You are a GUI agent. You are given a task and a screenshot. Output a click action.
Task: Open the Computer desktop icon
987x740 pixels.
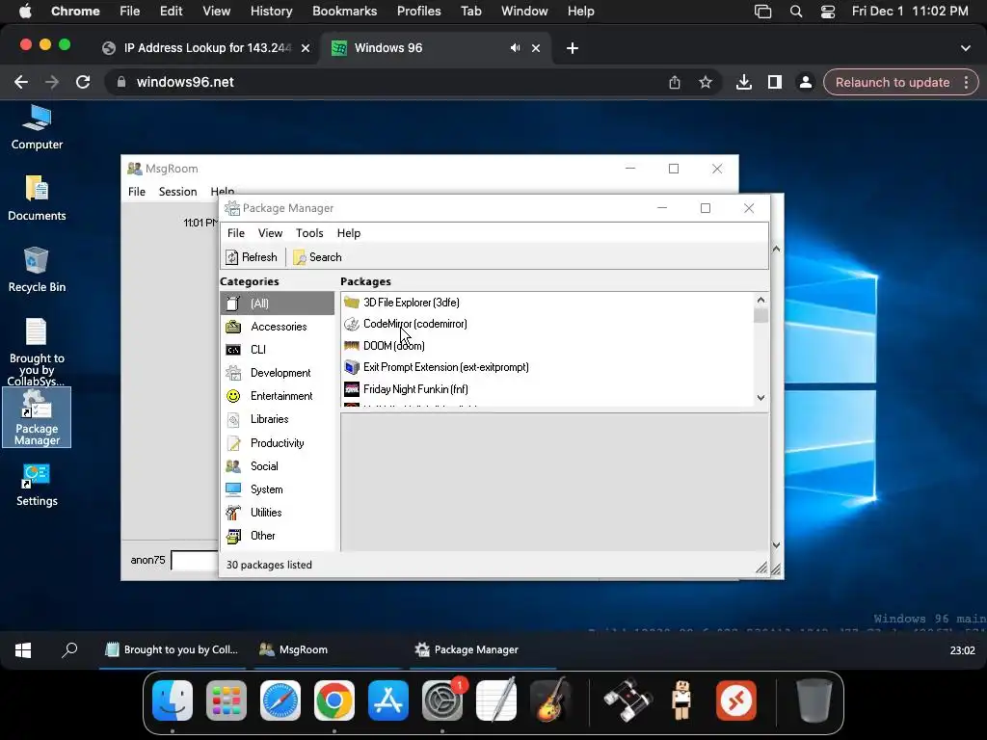click(x=38, y=127)
